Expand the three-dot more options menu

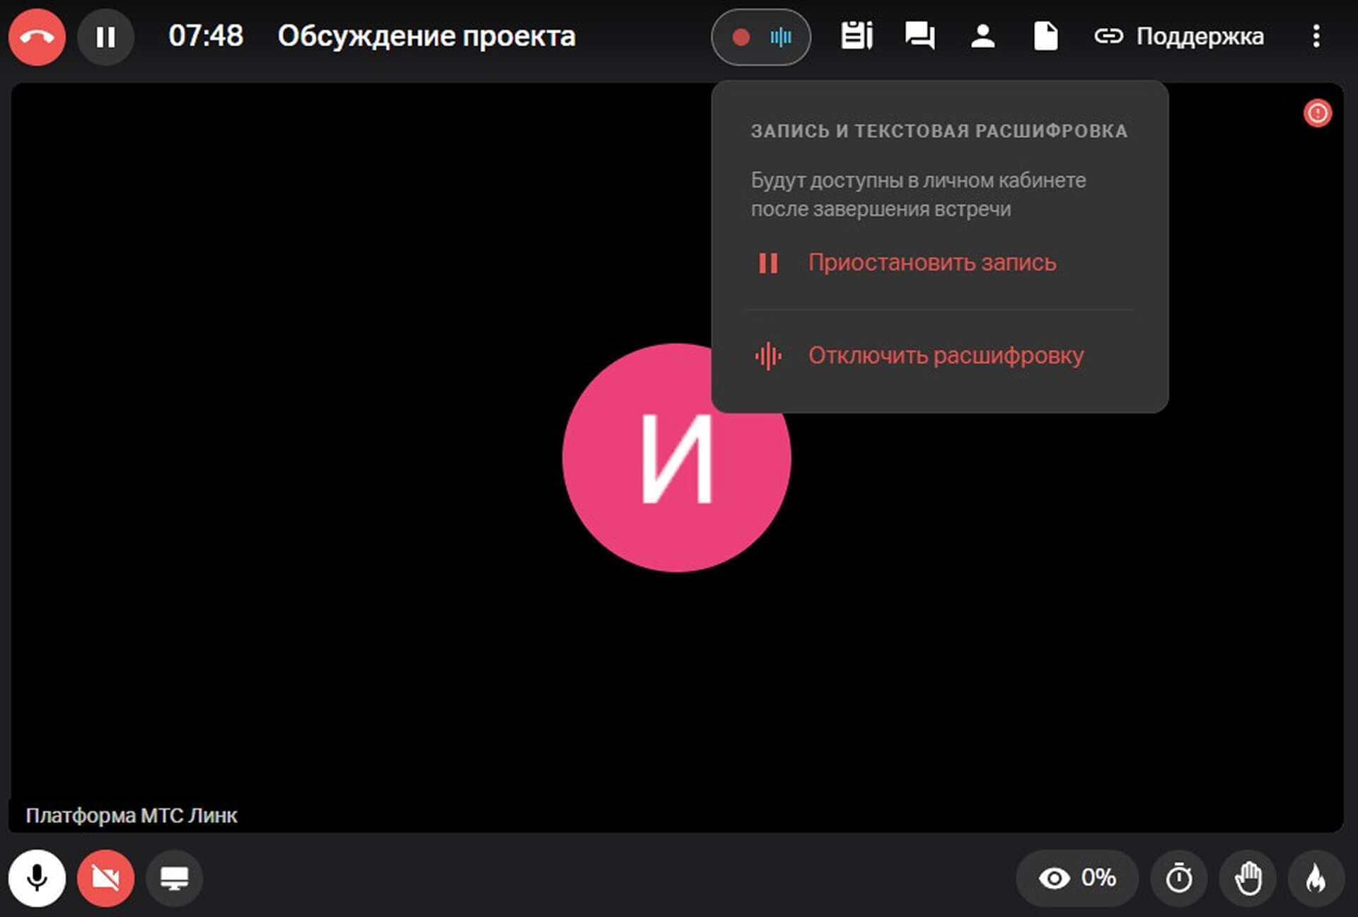click(1316, 36)
